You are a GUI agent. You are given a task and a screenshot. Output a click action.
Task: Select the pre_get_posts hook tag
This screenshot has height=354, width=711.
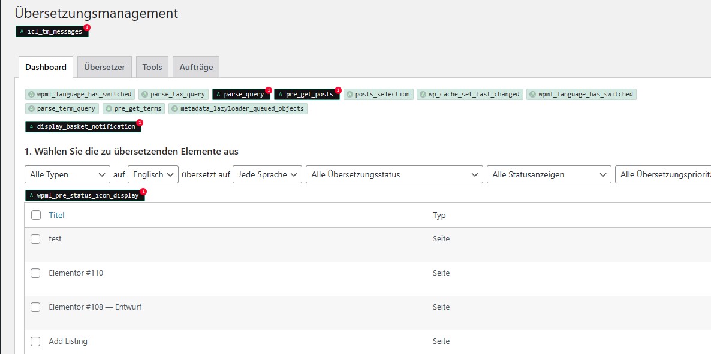coord(306,94)
